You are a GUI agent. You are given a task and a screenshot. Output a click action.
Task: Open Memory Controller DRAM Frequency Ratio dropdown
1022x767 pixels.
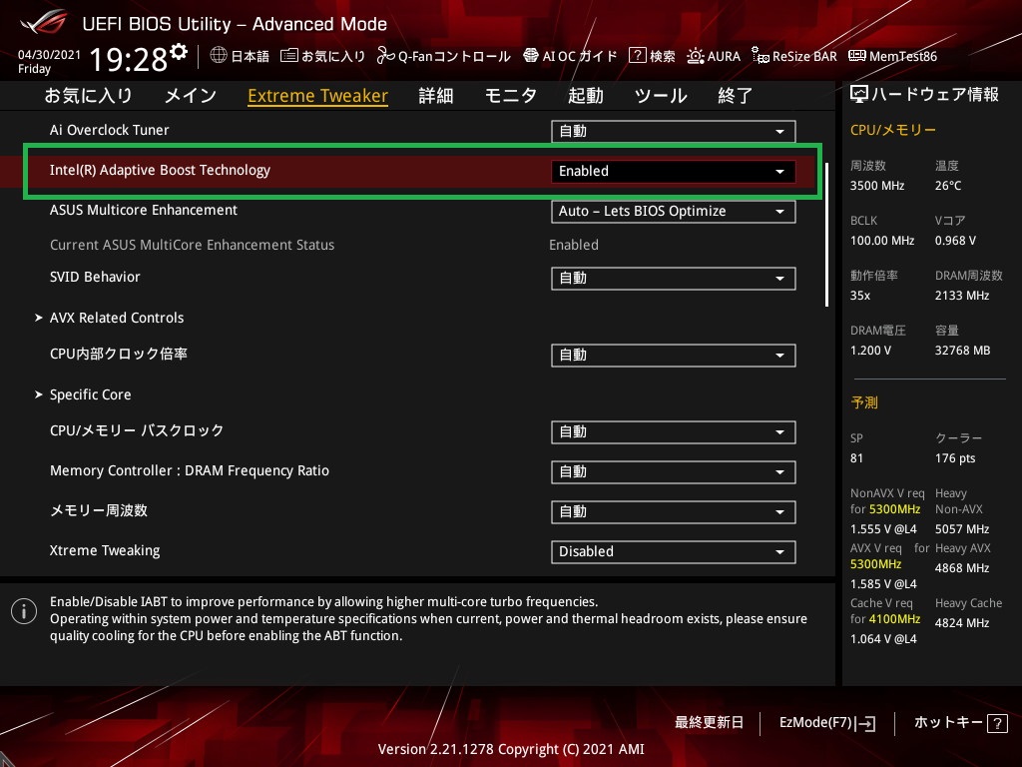click(x=674, y=471)
